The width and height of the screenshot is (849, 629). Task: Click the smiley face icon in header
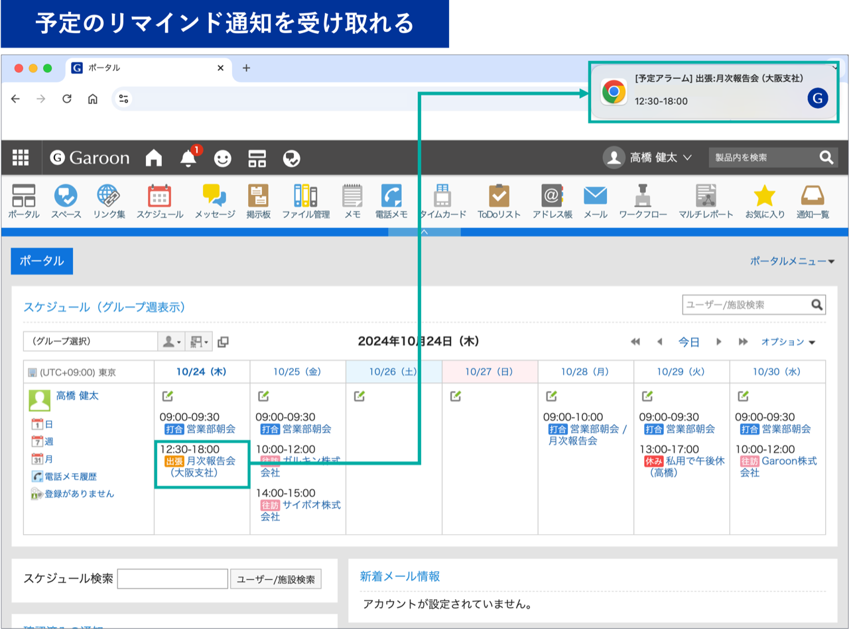pyautogui.click(x=223, y=158)
